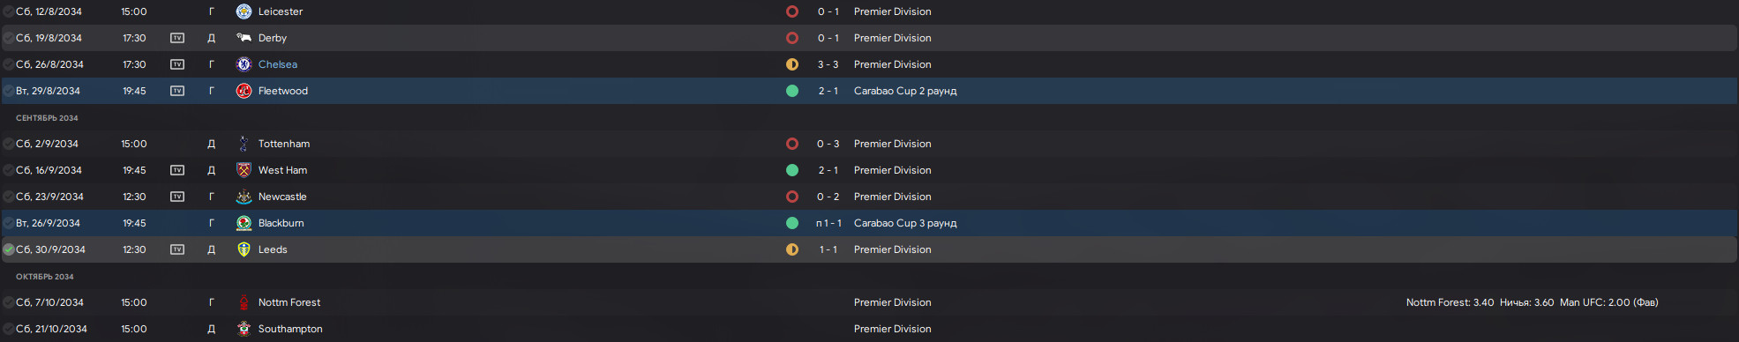Click TV icon on the Newcastle fixture
Viewport: 1739px width, 342px height.
pyautogui.click(x=177, y=197)
